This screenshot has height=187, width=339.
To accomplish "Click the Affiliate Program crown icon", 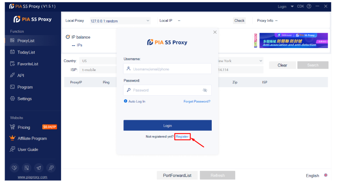I will 12,138.
